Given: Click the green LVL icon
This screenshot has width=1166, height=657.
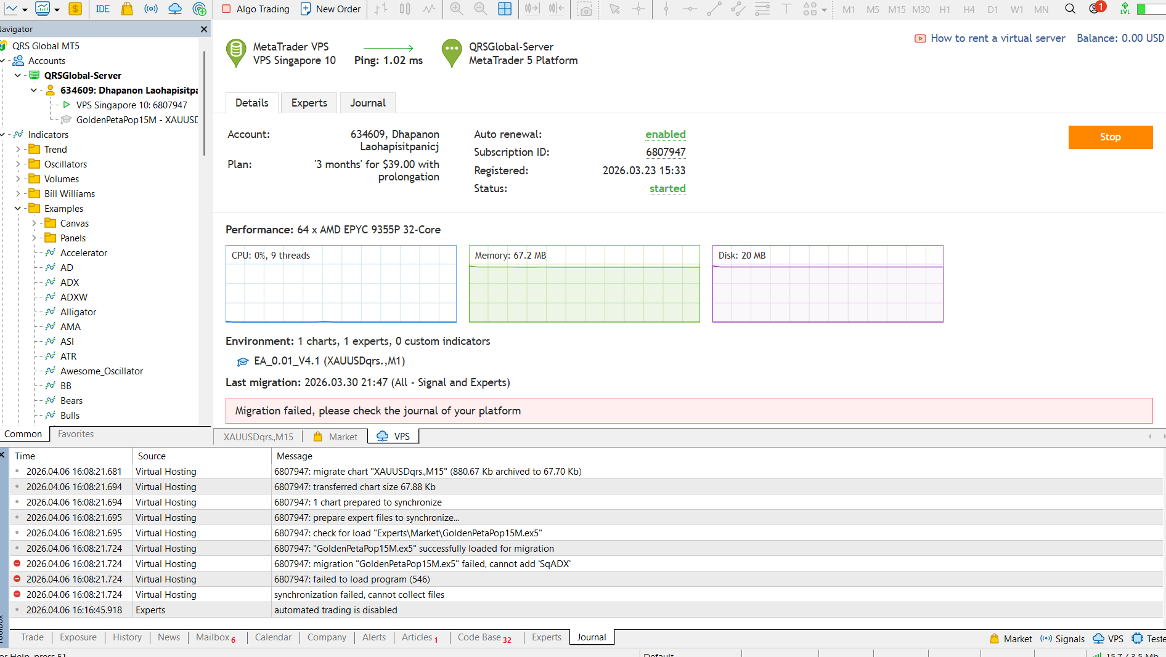Looking at the screenshot, I should pyautogui.click(x=1125, y=9).
